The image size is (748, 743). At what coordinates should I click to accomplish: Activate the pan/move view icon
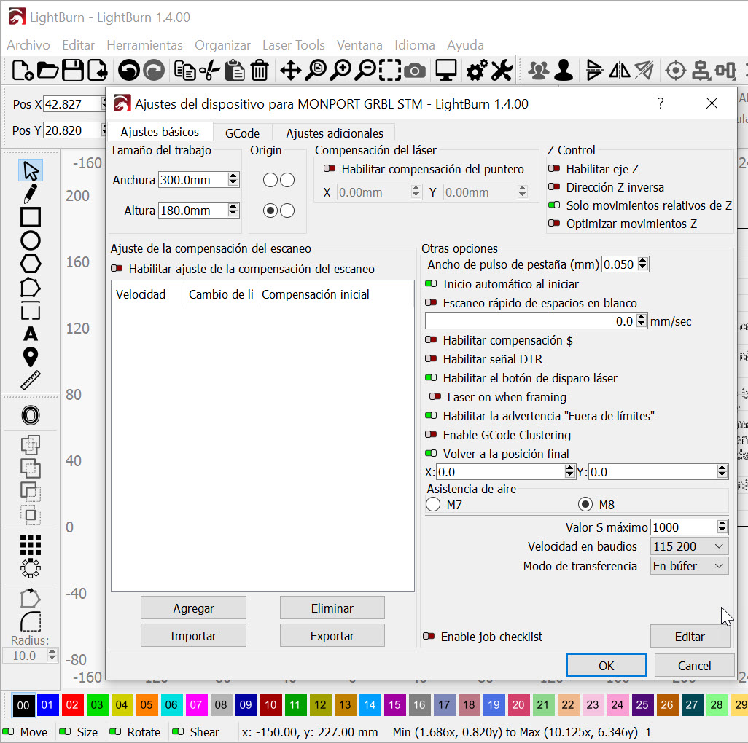pyautogui.click(x=290, y=71)
